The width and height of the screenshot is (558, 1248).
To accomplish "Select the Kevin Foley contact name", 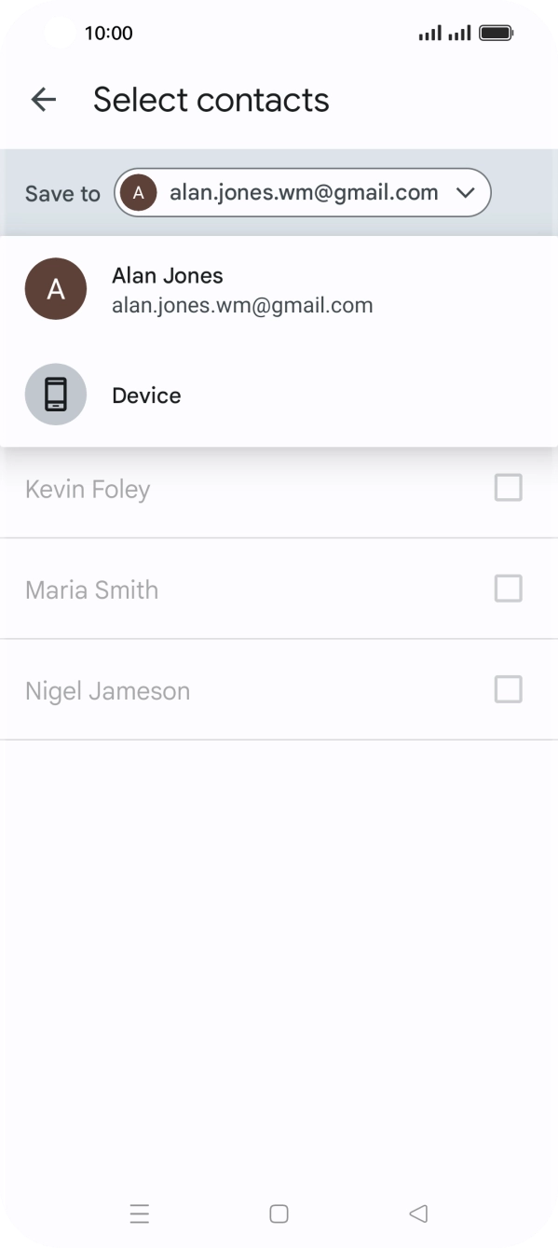I will pos(88,489).
